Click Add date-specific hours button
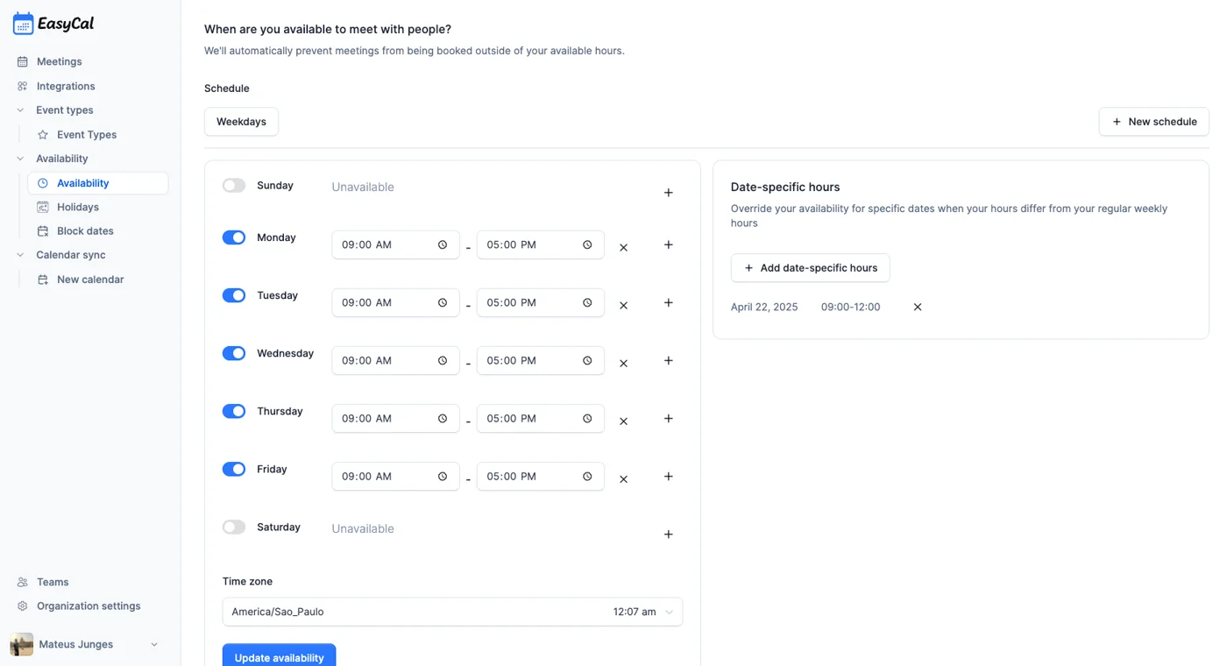The image size is (1227, 666). [x=810, y=268]
